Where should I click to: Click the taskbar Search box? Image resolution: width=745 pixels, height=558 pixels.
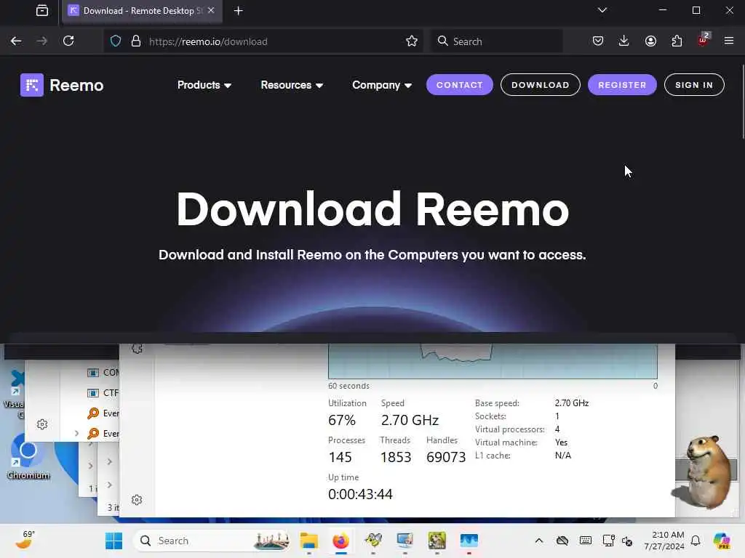[x=212, y=541]
